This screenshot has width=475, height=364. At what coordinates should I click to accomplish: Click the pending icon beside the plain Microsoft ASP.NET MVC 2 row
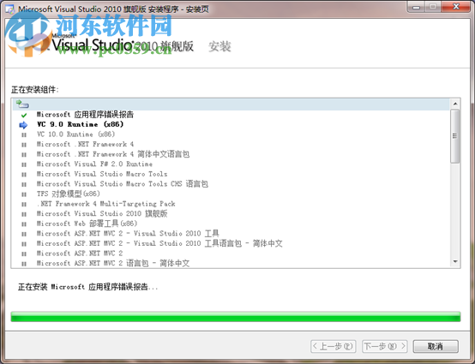(24, 254)
